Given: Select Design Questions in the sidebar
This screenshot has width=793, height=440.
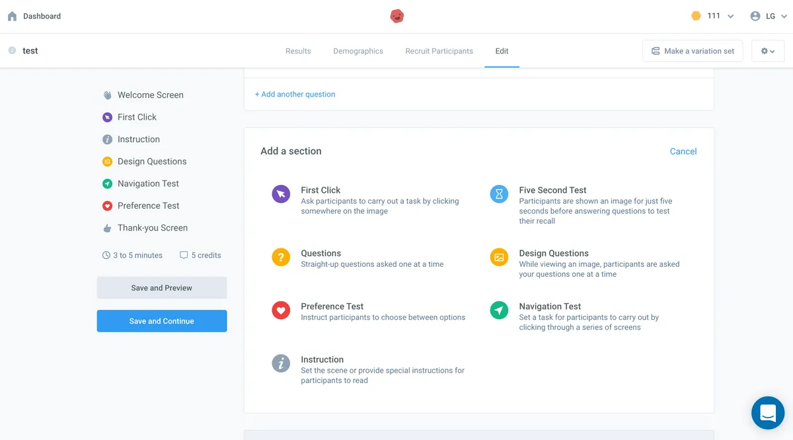Looking at the screenshot, I should coord(152,161).
